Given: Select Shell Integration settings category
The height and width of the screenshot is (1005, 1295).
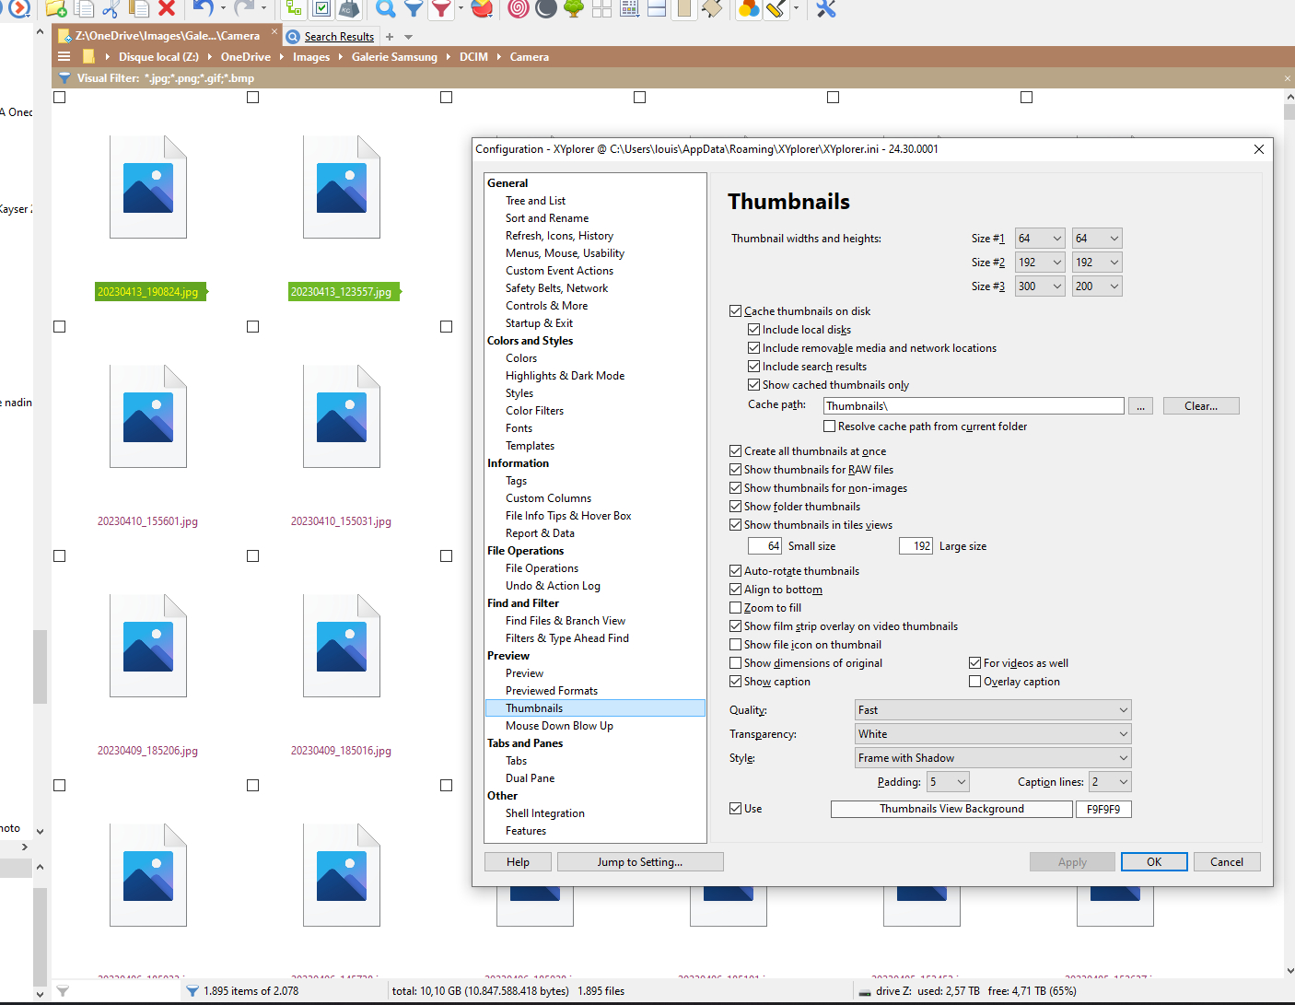Looking at the screenshot, I should click(544, 813).
